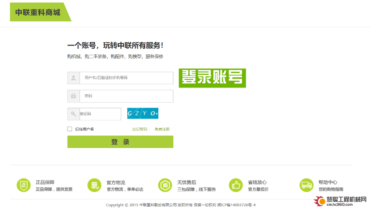Click the padlock icon beside password field
This screenshot has height=210, width=370.
(74, 96)
